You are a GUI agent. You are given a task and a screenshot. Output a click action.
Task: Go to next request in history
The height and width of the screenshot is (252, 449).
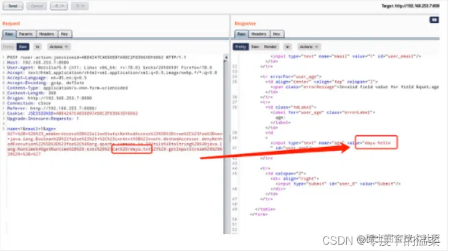[x=79, y=6]
